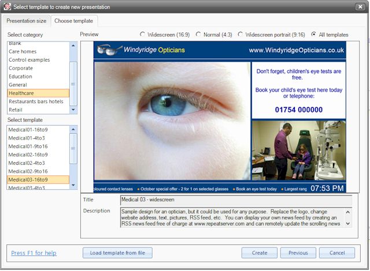Select the Retail category

38,110
